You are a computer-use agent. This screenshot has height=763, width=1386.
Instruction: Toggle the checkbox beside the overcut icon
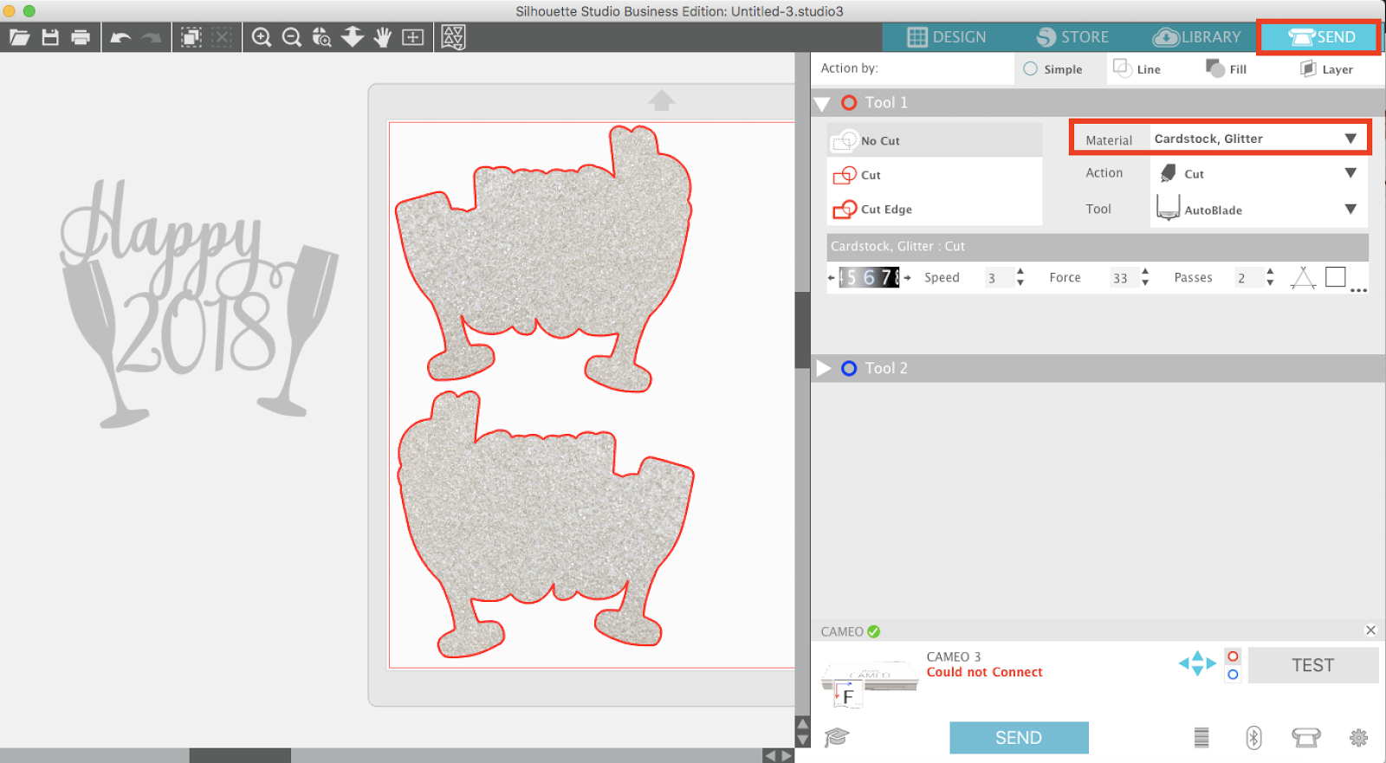click(x=1336, y=276)
